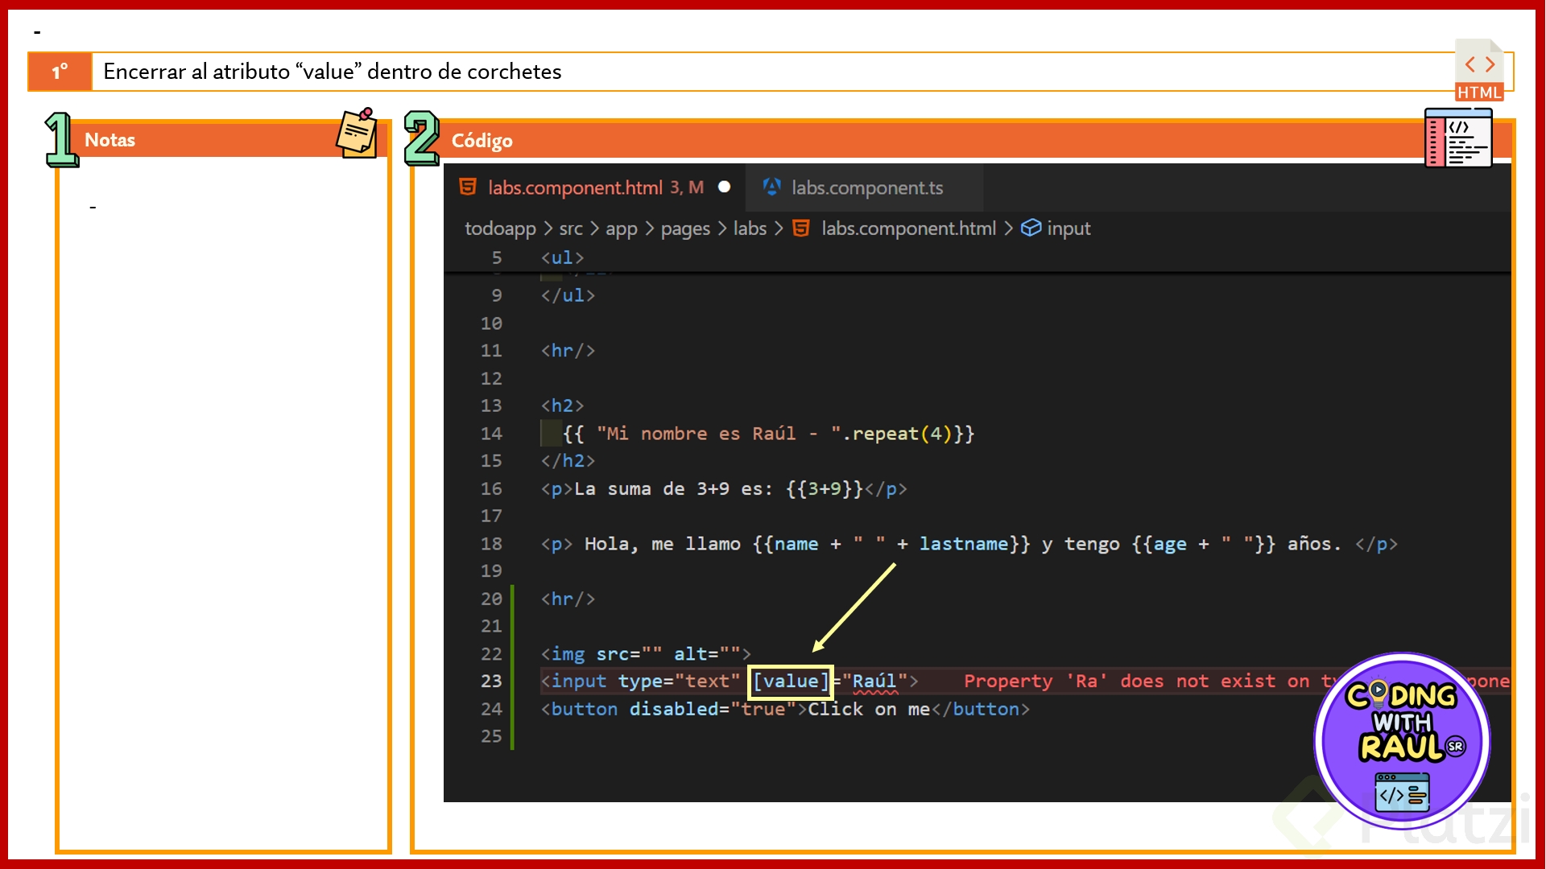Image resolution: width=1546 pixels, height=869 pixels.
Task: Open the labs folder breadcrumb segment
Action: coord(749,229)
